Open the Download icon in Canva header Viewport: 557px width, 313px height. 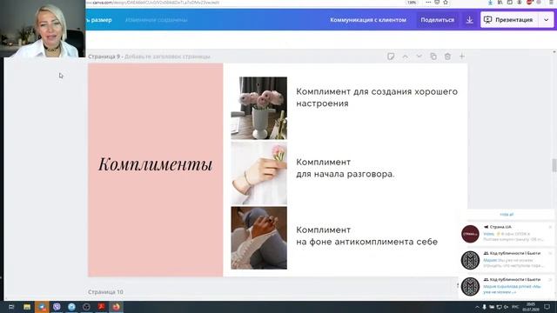click(x=469, y=20)
